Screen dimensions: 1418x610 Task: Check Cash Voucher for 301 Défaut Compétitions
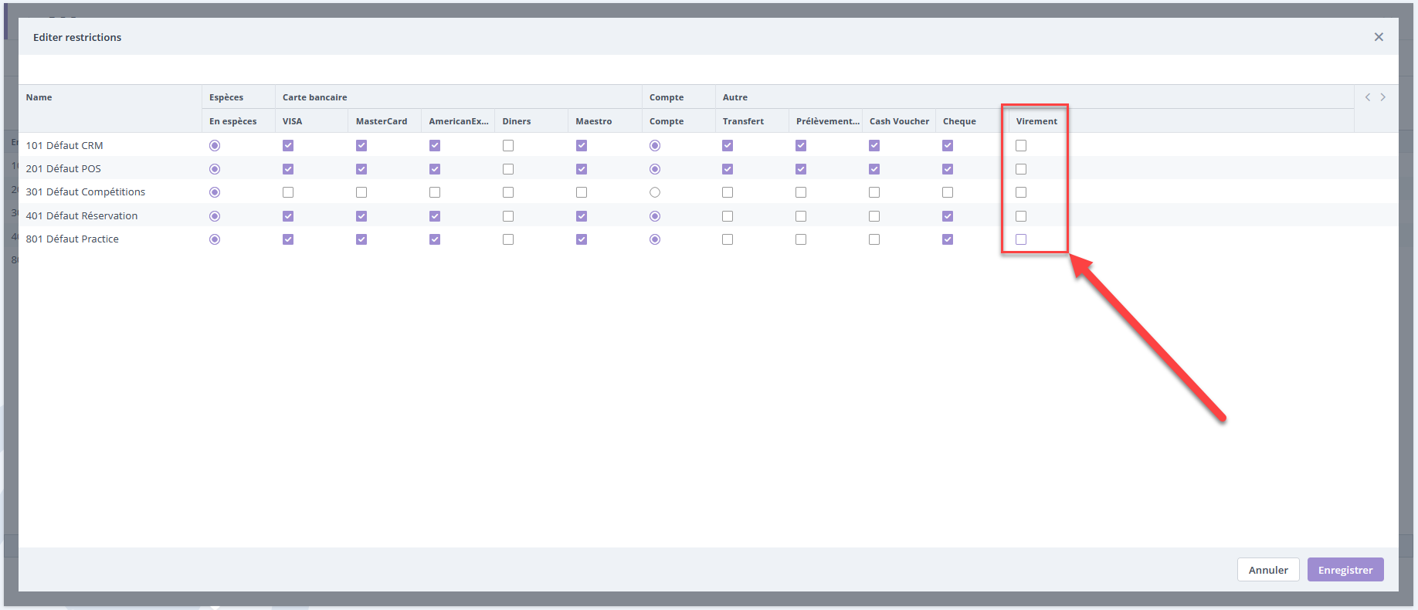[x=874, y=192]
